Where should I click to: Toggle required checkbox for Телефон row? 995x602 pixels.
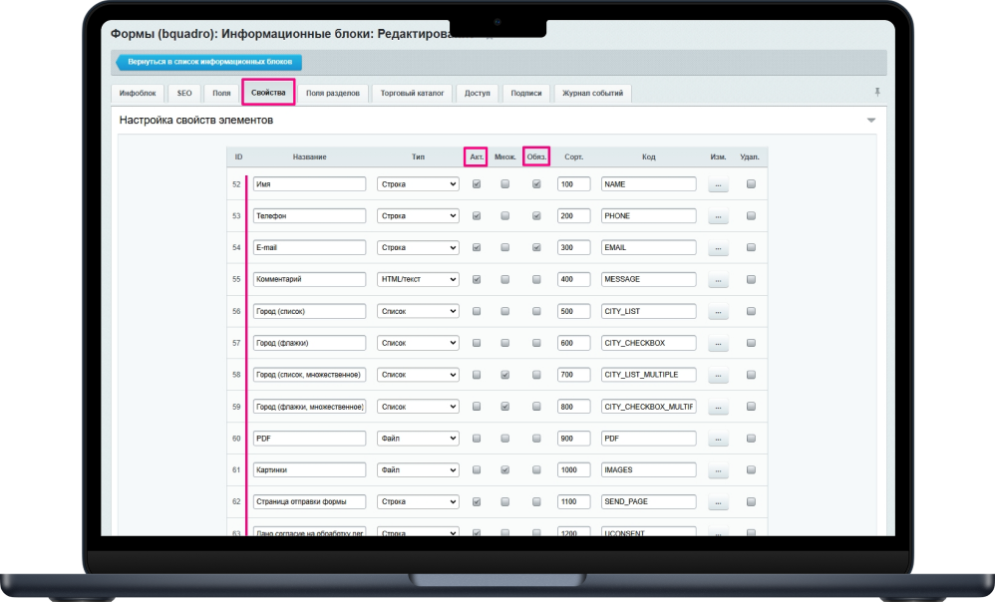(536, 215)
